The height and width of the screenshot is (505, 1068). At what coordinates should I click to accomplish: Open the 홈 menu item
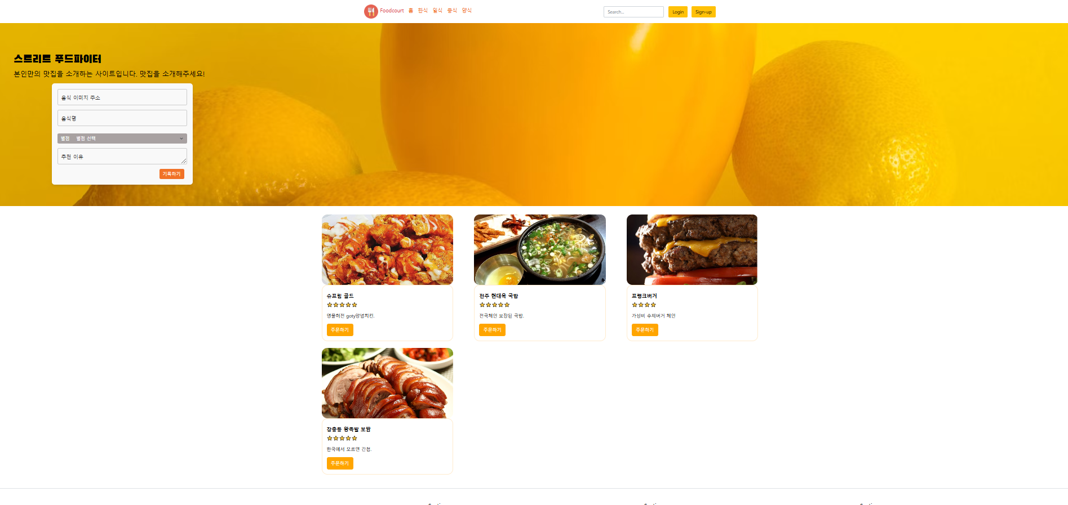coord(411,11)
